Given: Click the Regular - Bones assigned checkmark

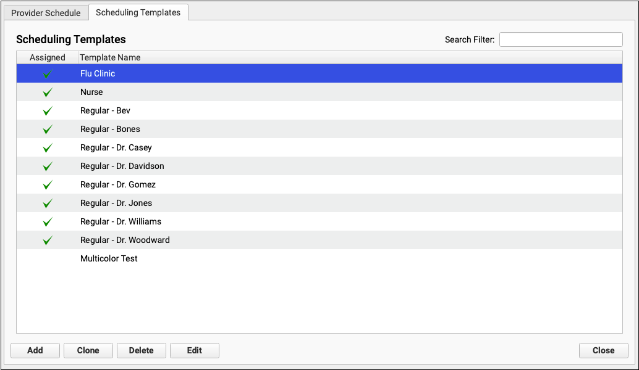Looking at the screenshot, I should tap(48, 129).
